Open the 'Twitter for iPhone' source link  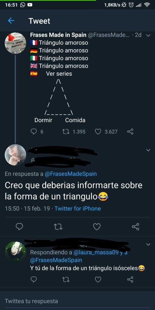[x=77, y=208]
